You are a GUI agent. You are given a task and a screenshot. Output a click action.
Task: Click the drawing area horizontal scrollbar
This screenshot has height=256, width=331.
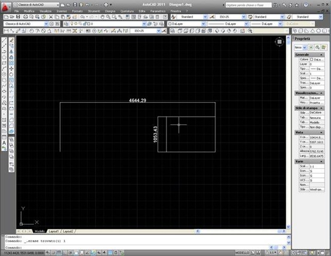point(240,231)
